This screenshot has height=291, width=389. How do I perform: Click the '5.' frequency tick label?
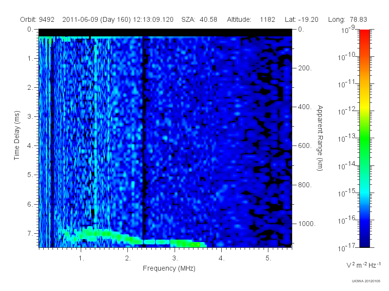tap(268, 258)
